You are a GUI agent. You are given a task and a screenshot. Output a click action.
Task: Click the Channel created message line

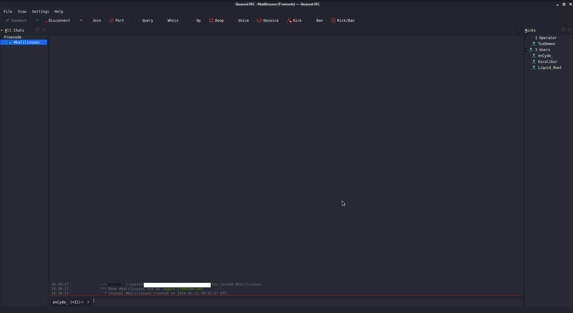click(x=167, y=293)
